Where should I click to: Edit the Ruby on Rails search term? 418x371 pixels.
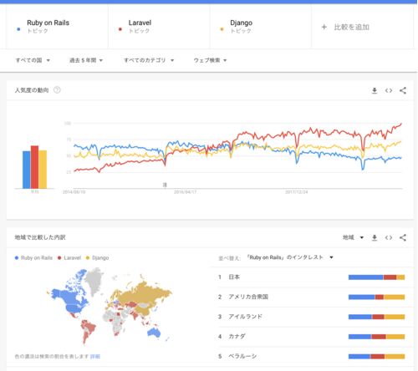pyautogui.click(x=57, y=27)
